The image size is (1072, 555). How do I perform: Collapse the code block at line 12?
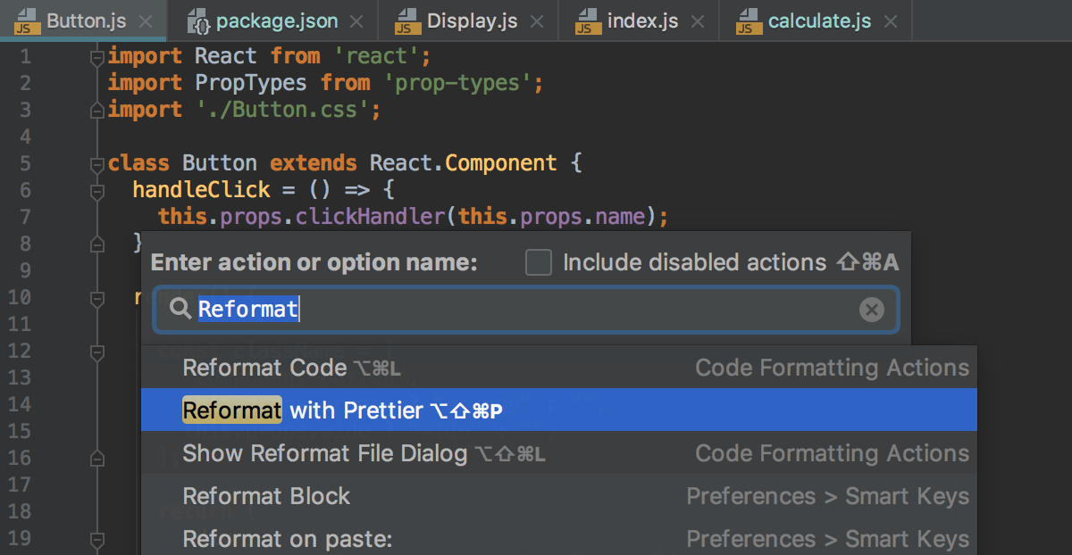click(96, 352)
